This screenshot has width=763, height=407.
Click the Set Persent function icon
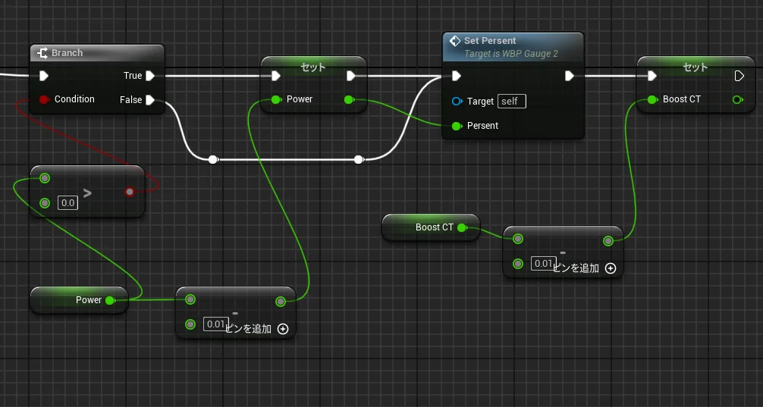pyautogui.click(x=455, y=41)
